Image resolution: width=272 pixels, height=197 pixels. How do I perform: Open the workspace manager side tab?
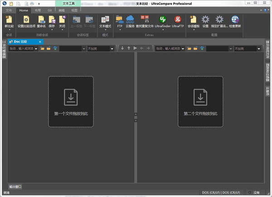[x=4, y=50]
